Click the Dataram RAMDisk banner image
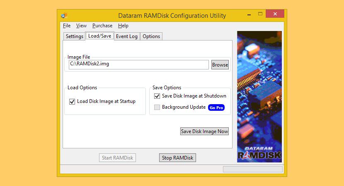The width and height of the screenshot is (344, 186). (x=259, y=97)
